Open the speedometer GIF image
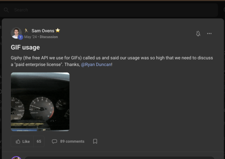 40,102
